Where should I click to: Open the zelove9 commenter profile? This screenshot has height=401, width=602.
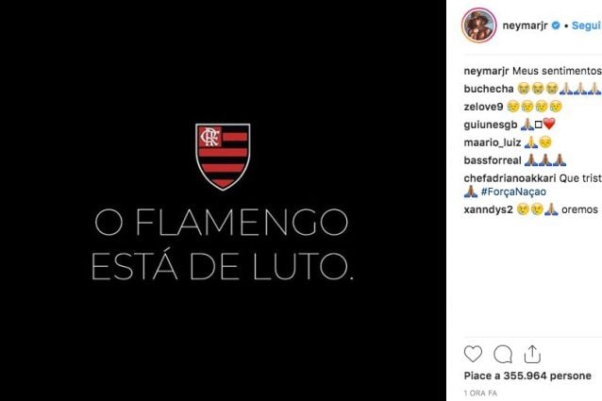click(x=483, y=107)
